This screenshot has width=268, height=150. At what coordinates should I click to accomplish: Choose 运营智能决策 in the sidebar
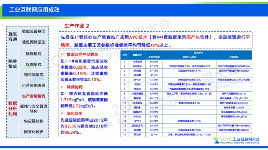click(x=33, y=85)
